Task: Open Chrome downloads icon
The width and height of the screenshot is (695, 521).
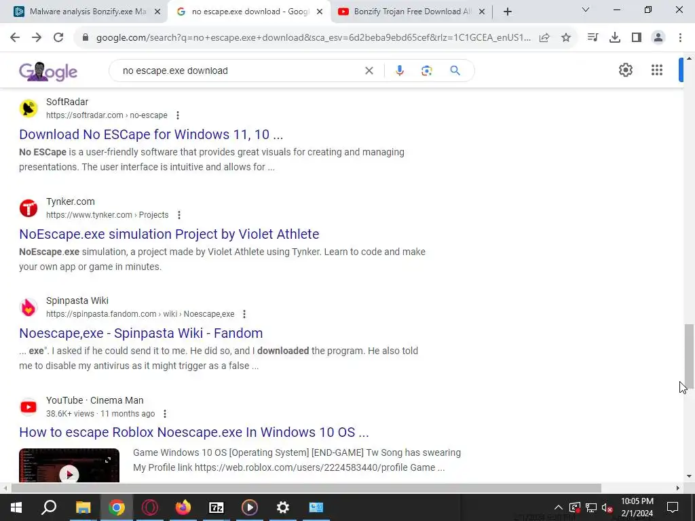Action: (615, 38)
